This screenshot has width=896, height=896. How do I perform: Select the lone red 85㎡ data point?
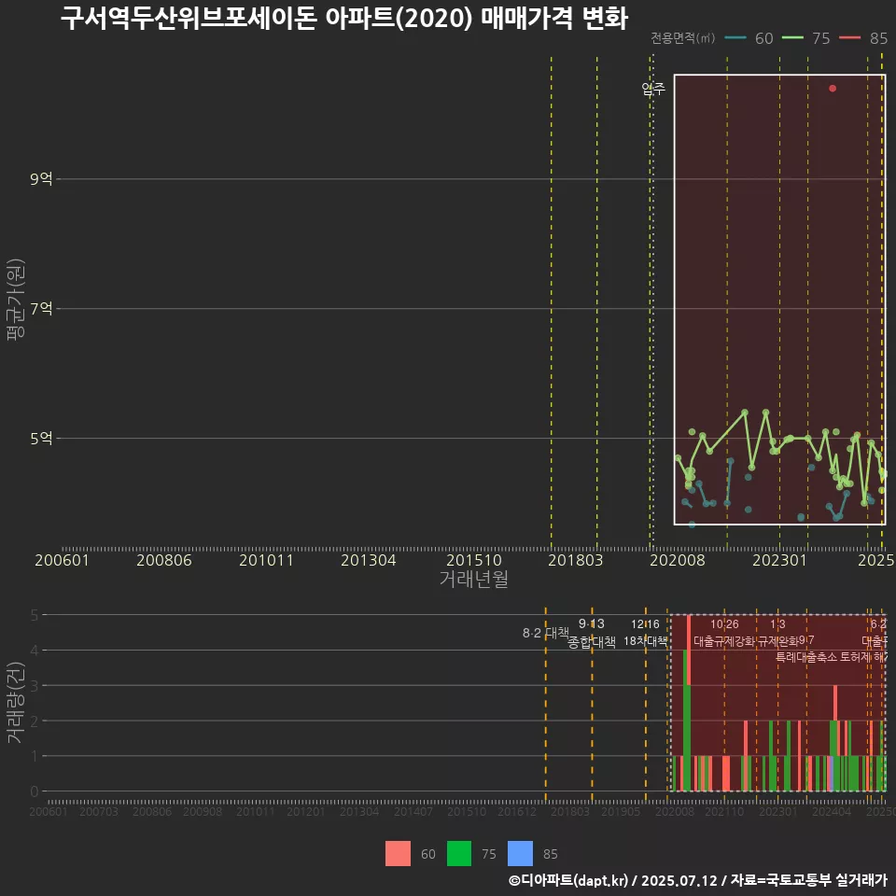pyautogui.click(x=833, y=88)
